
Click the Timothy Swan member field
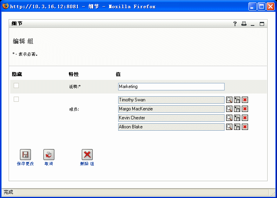click(x=171, y=100)
